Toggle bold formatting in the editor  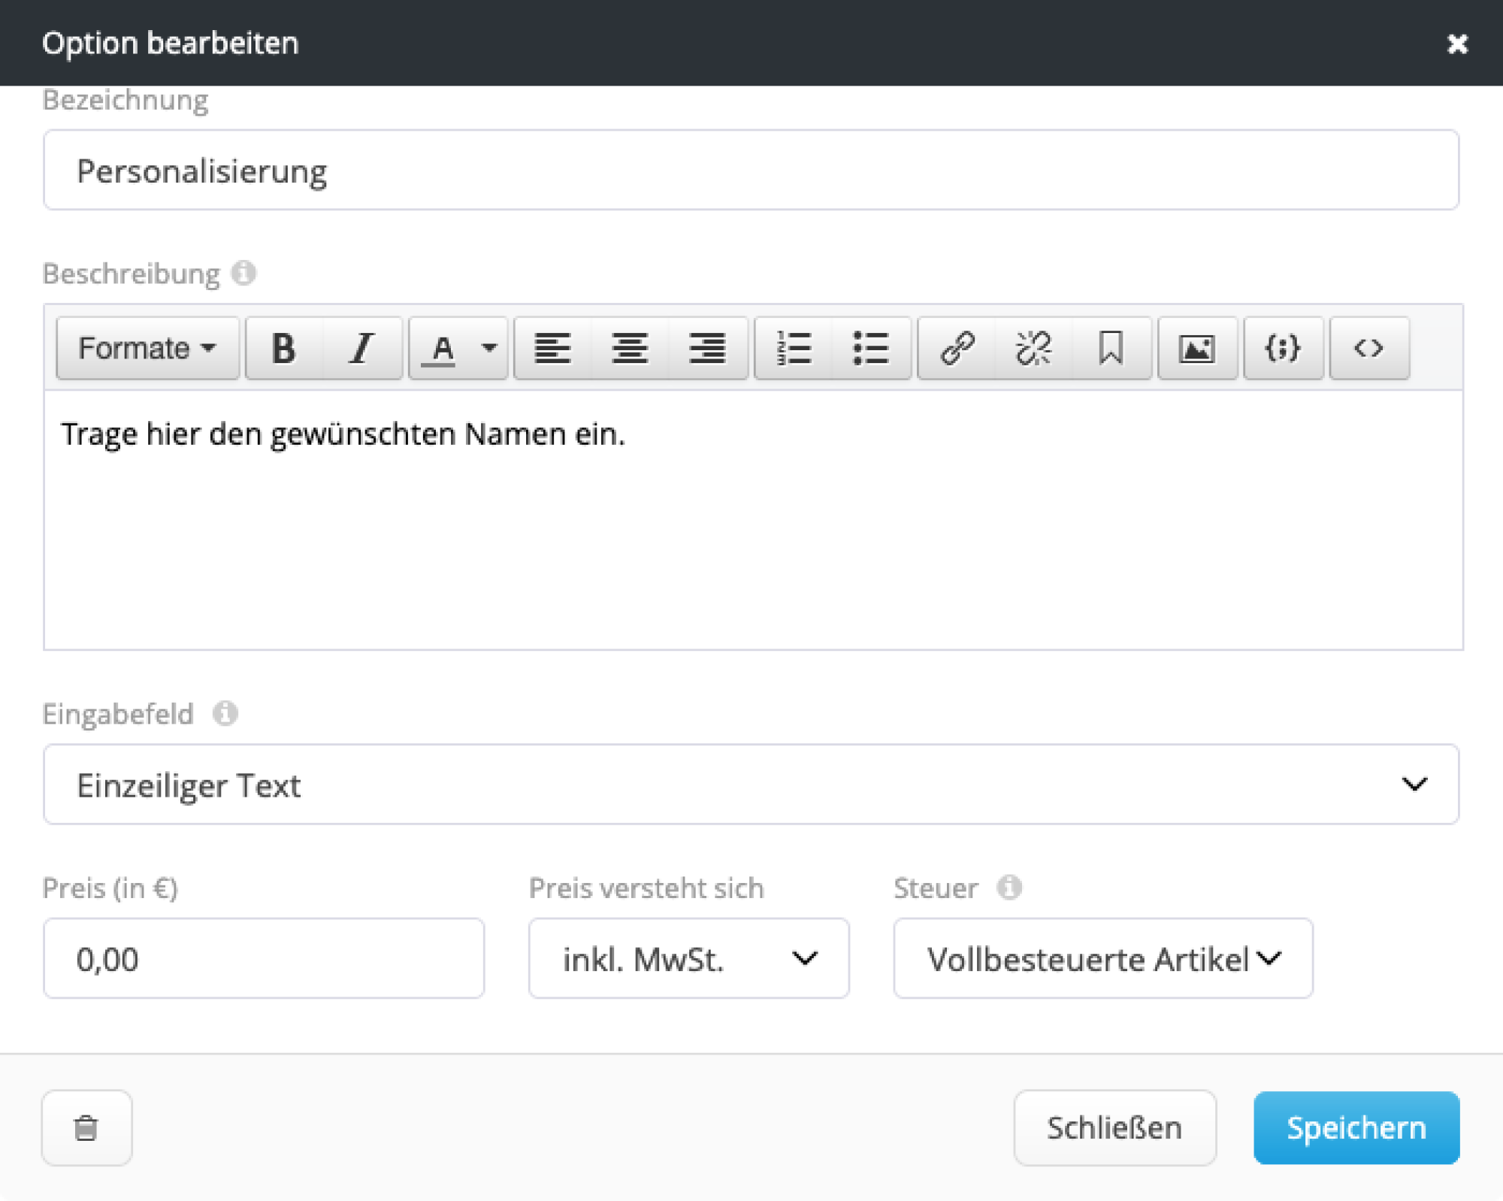click(284, 348)
